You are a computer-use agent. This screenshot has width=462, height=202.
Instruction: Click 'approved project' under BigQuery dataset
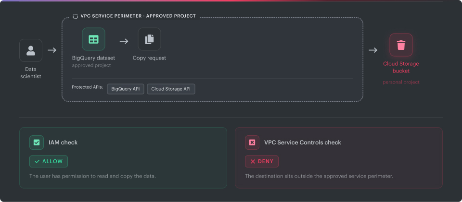pyautogui.click(x=91, y=65)
